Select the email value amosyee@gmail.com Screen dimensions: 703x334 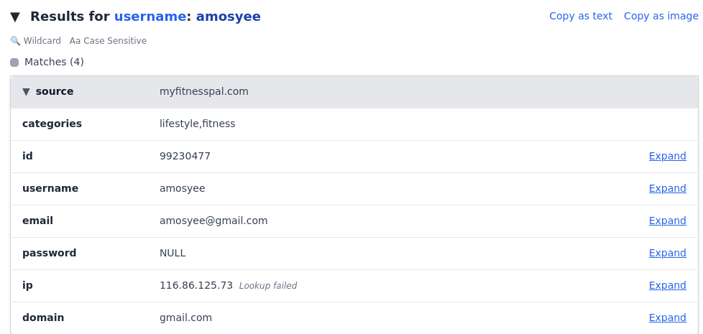coord(213,221)
